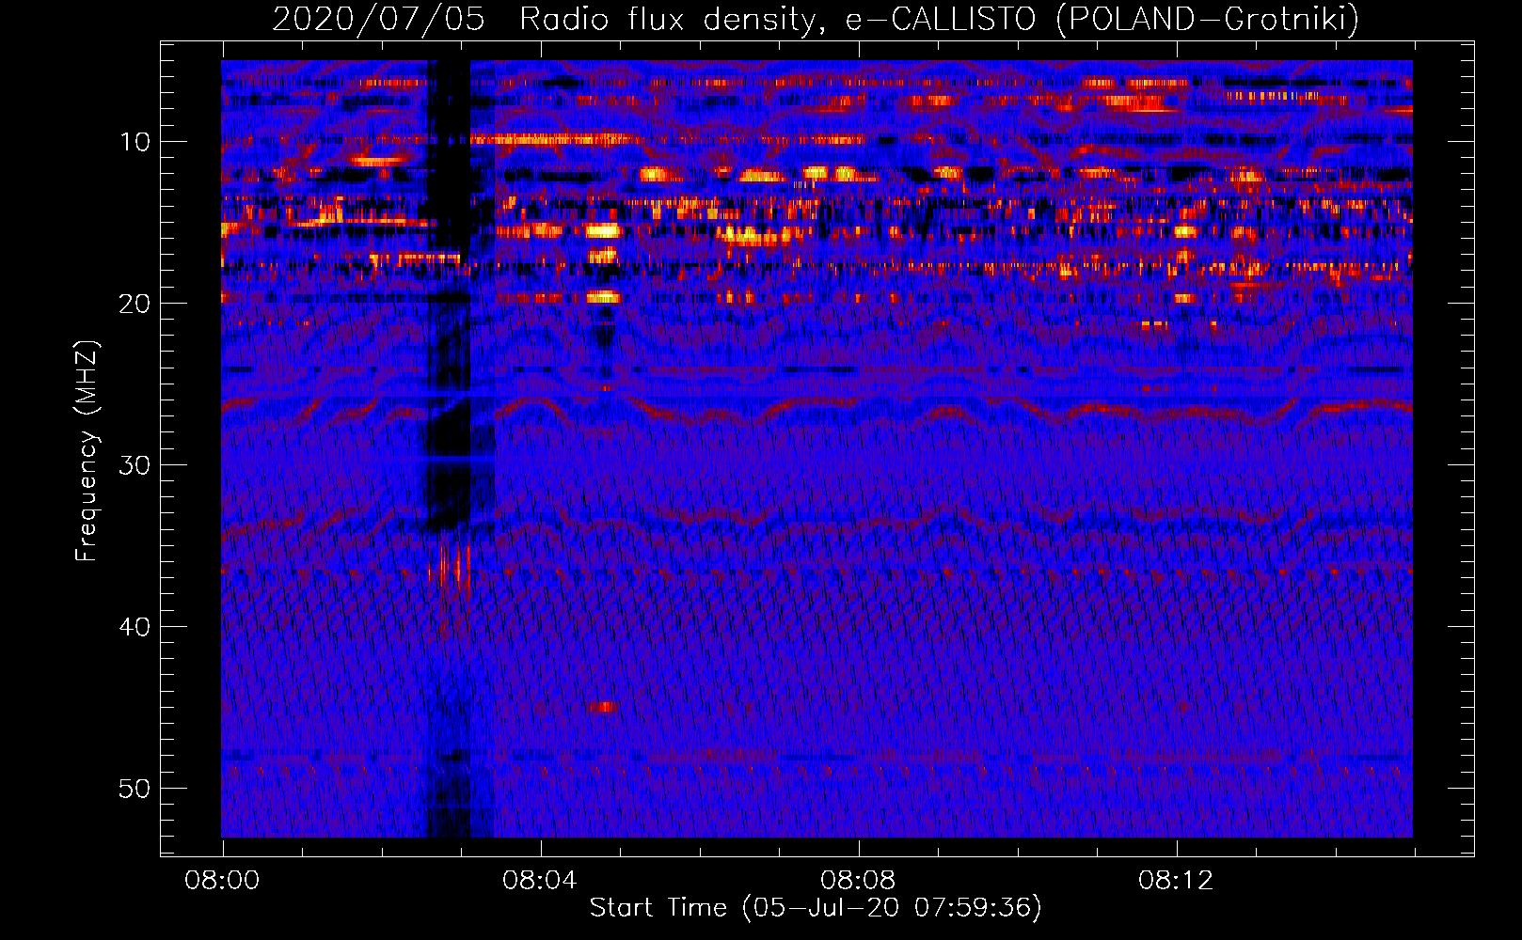Click the '08:00' time axis tick label
Screen dimensions: 1522x940
pyautogui.click(x=222, y=881)
